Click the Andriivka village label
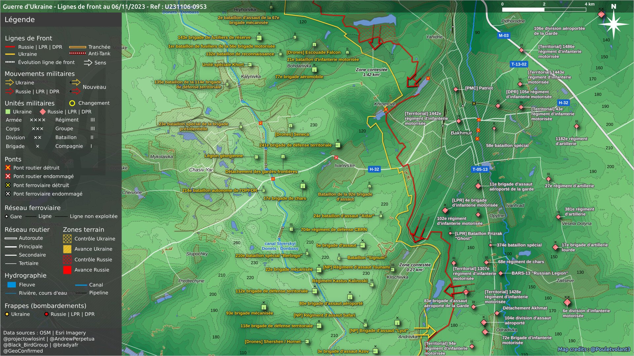Viewport: 634px width, 356px height. (407, 337)
